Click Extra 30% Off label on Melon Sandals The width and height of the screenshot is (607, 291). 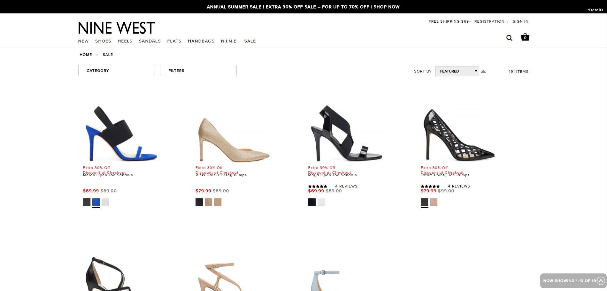pyautogui.click(x=96, y=168)
